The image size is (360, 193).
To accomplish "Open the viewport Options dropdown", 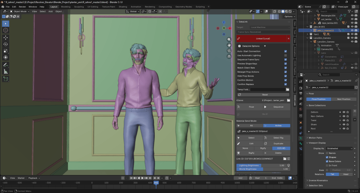I will tap(290, 16).
